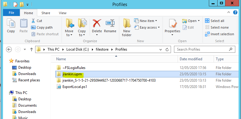Click the search magnifier icon

coord(230,49)
